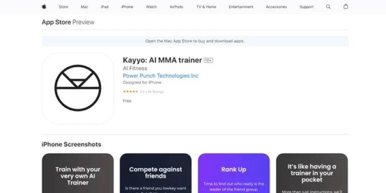Open the shopping bag icon
386x193 pixels.
346,7
